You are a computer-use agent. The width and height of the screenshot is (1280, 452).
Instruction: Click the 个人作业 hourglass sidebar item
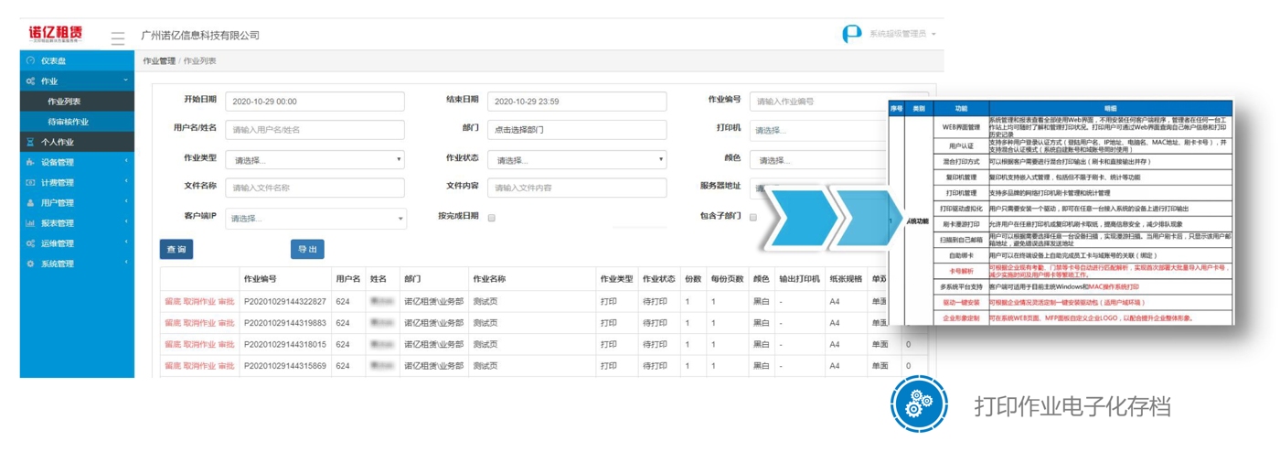click(x=57, y=142)
